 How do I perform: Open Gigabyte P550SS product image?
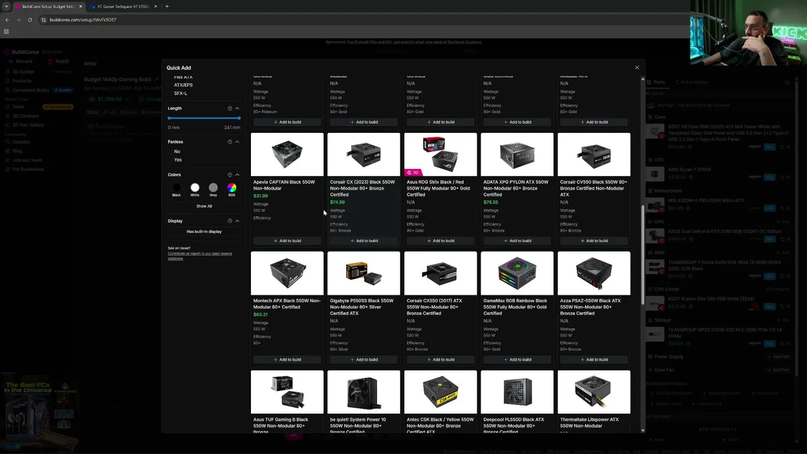tap(364, 273)
